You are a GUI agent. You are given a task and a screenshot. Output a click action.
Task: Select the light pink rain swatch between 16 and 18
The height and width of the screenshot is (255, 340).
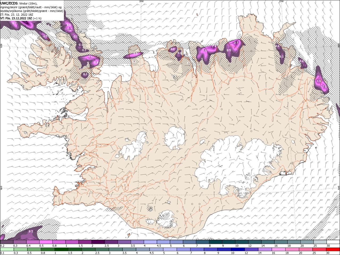tap(279, 249)
